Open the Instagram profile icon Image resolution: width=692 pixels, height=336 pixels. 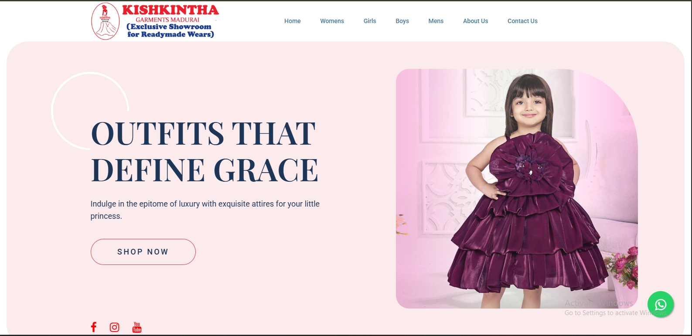click(x=114, y=327)
